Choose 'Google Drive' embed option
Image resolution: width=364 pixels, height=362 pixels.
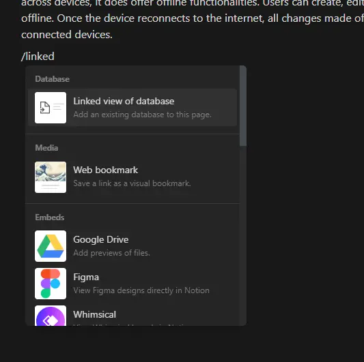click(x=132, y=246)
